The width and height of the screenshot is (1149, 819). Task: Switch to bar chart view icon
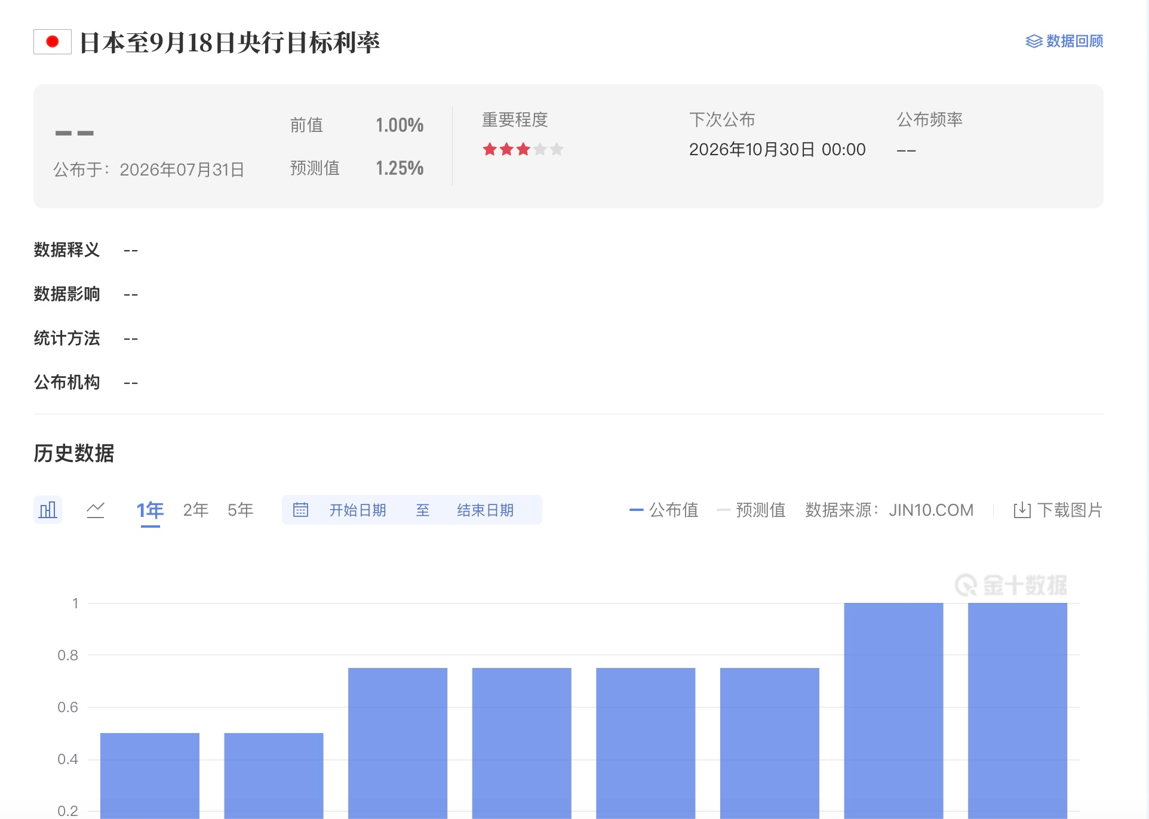coord(48,510)
